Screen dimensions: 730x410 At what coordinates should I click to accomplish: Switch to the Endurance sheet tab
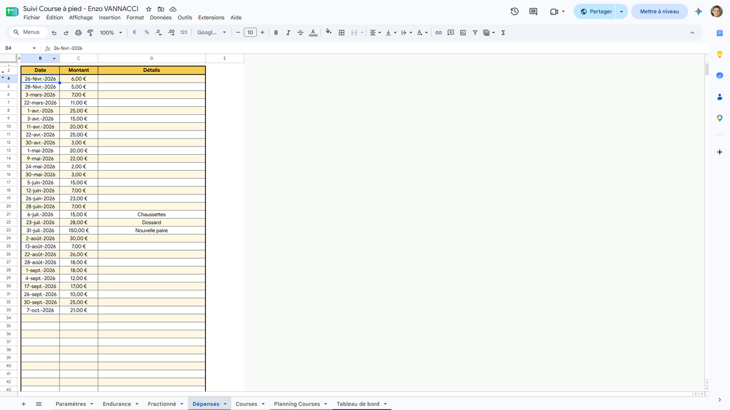117,404
